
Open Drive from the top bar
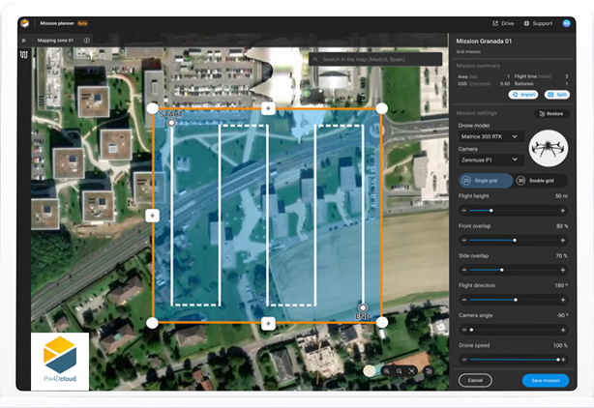click(x=503, y=23)
